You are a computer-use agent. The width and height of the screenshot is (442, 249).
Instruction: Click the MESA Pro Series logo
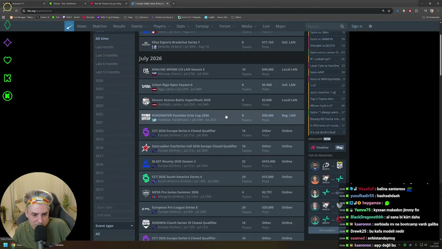[x=146, y=194]
